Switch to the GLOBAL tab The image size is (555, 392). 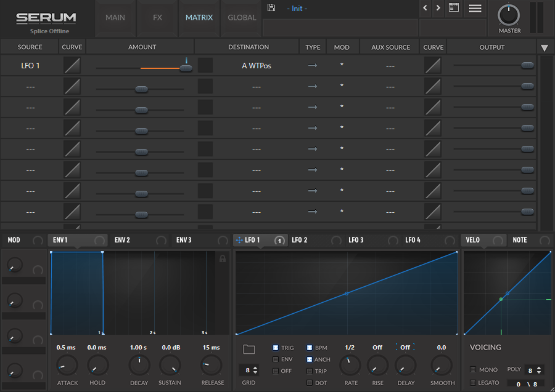pos(242,18)
